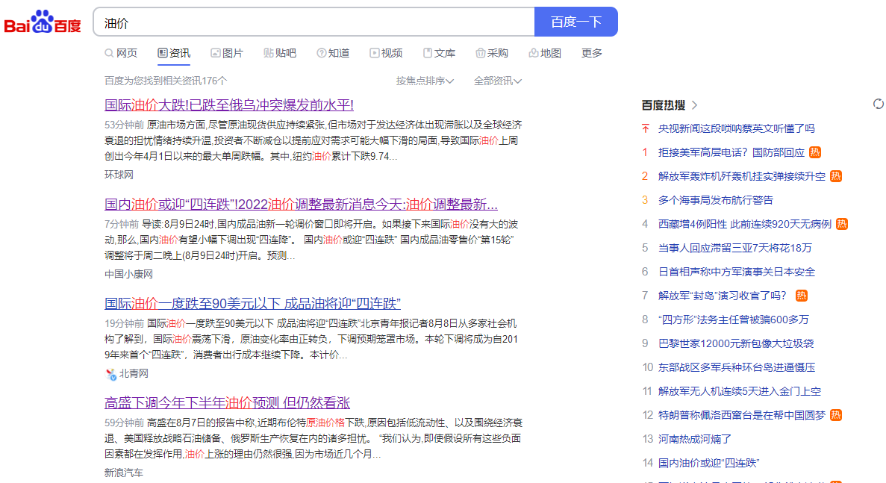Refresh the 百度热搜 list icon

click(x=878, y=104)
